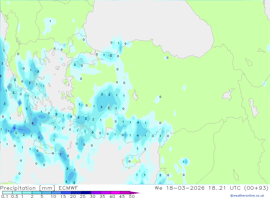
Task: Click the 'Precipitation' title text
Action: click(x=18, y=188)
